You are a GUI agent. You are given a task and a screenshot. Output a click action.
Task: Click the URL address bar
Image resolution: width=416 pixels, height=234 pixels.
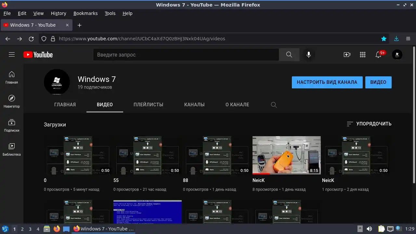tap(214, 39)
